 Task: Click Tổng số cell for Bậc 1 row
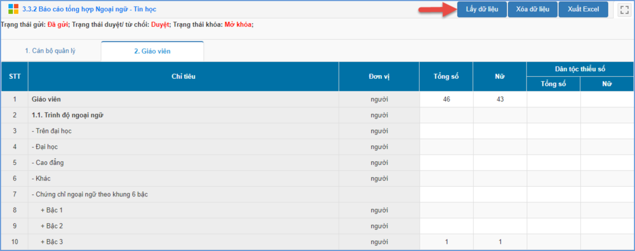tap(446, 210)
